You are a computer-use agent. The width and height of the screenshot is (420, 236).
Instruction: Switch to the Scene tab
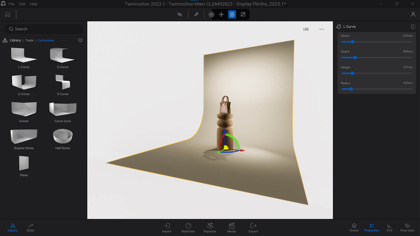point(354,227)
